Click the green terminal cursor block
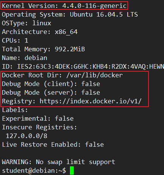Image resolution: width=164 pixels, height=175 pixels. [72, 170]
